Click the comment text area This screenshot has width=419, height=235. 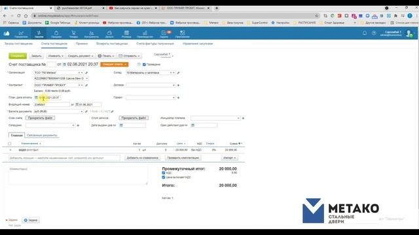(78, 176)
